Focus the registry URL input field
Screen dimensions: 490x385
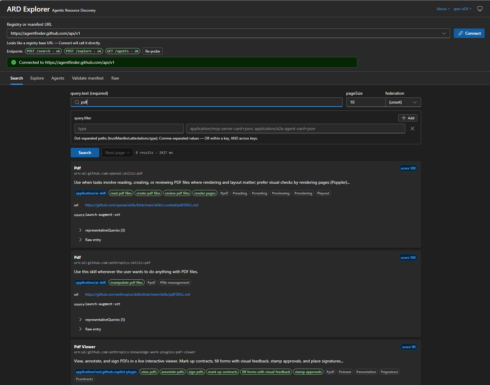coord(228,33)
